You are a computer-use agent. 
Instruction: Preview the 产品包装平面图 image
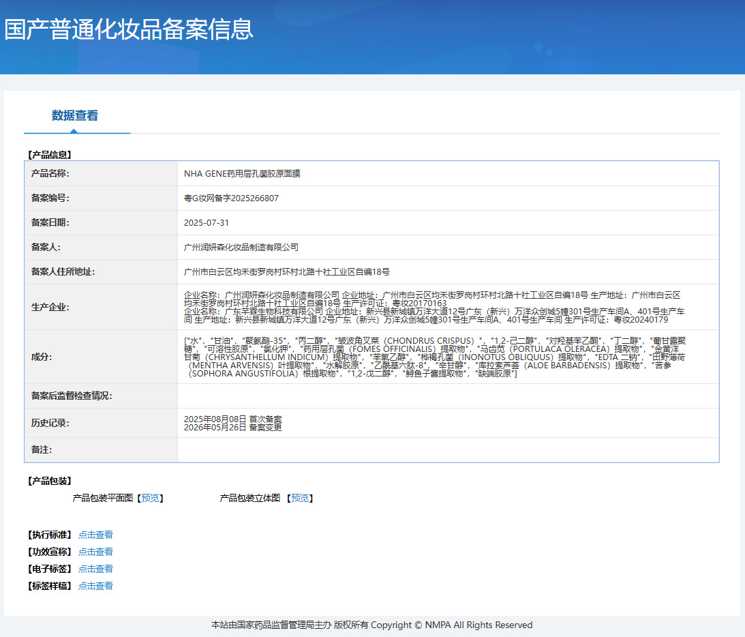click(150, 498)
